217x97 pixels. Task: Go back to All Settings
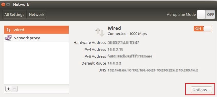pyautogui.click(x=14, y=15)
